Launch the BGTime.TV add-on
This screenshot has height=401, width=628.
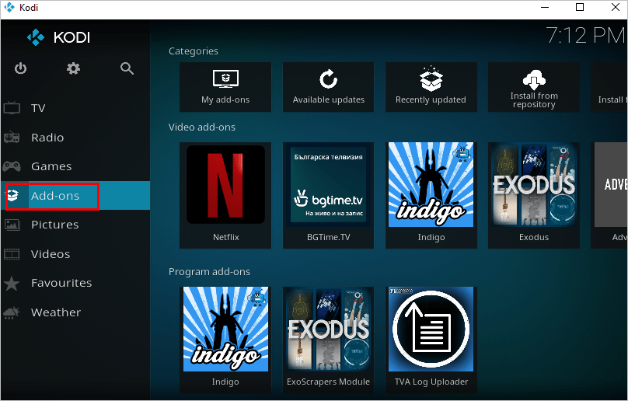(x=329, y=196)
